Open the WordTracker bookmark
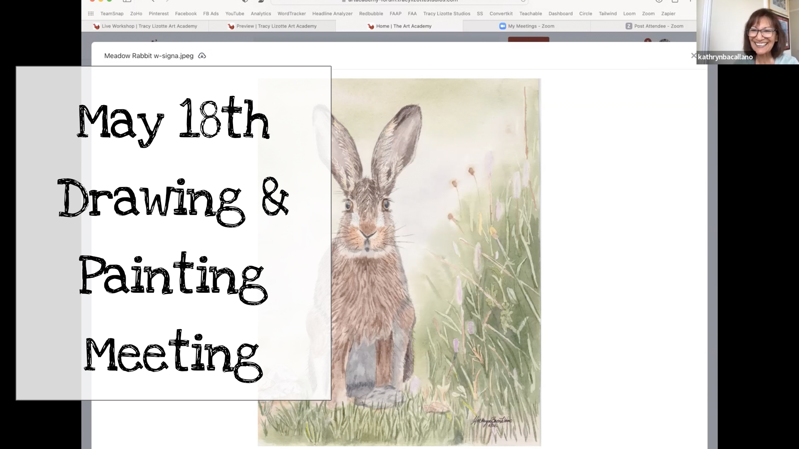Viewport: 799px width, 449px height. pyautogui.click(x=292, y=14)
